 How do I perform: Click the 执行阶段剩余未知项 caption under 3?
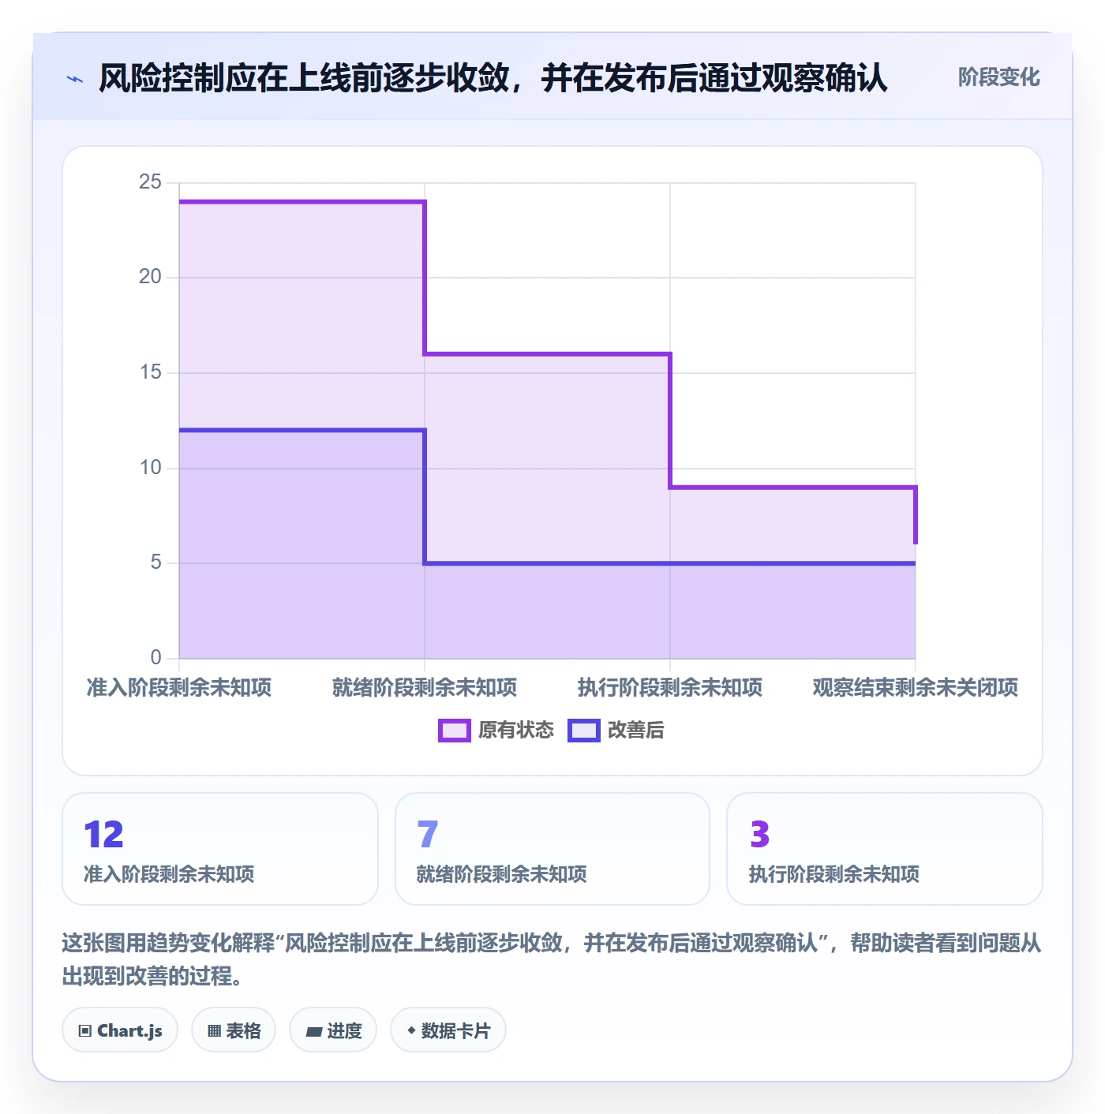point(834,874)
